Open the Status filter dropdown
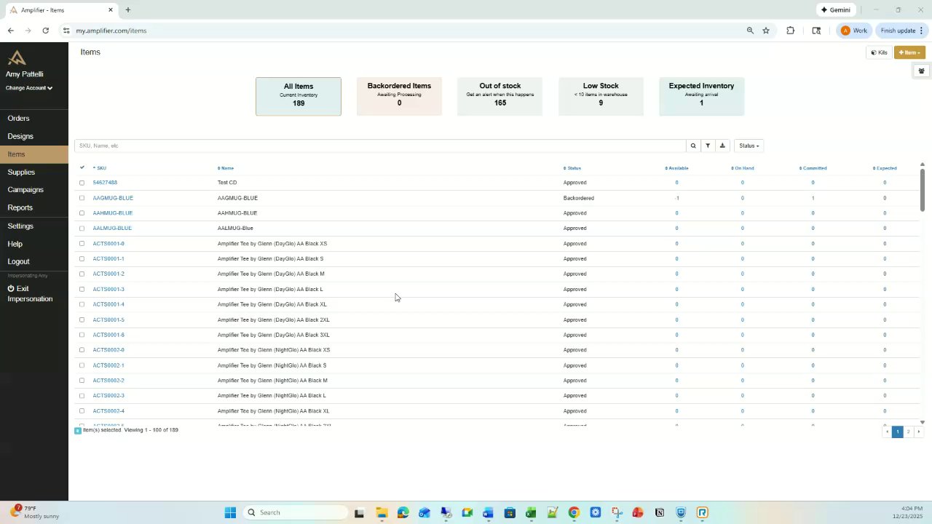Viewport: 932px width, 524px height. pyautogui.click(x=749, y=146)
